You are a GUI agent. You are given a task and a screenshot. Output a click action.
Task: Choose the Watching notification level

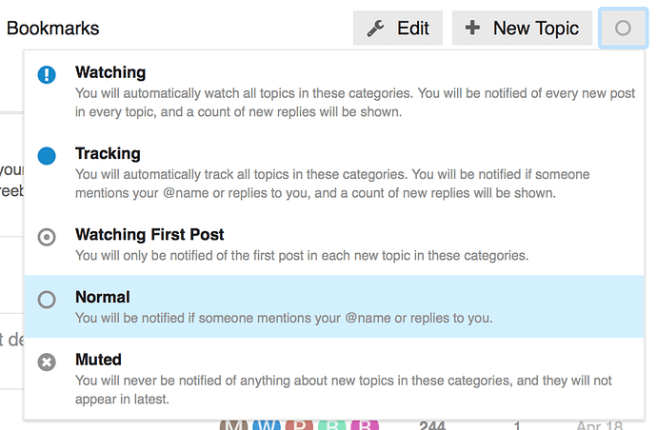[x=110, y=72]
